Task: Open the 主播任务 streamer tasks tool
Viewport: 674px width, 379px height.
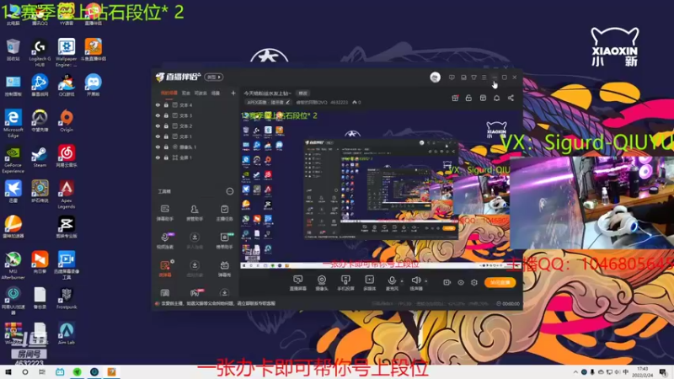Action: [224, 213]
